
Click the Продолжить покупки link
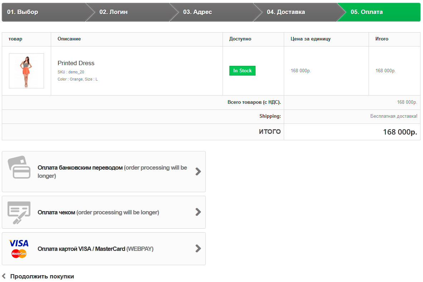click(42, 276)
